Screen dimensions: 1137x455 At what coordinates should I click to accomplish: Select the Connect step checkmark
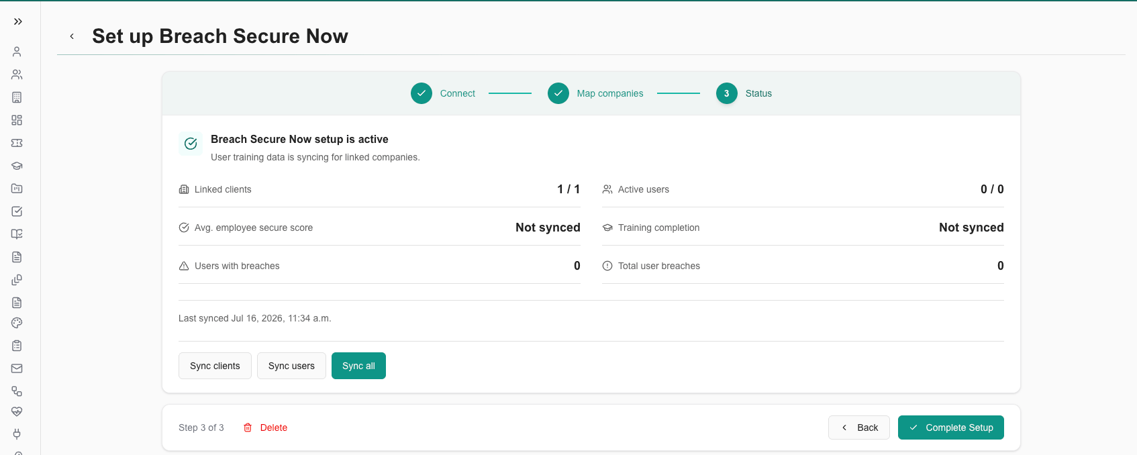pos(422,93)
